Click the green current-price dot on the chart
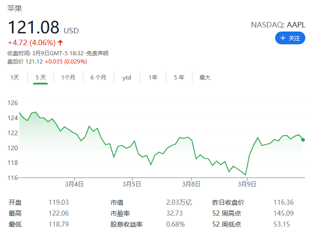The image size is (314, 238). point(303,140)
